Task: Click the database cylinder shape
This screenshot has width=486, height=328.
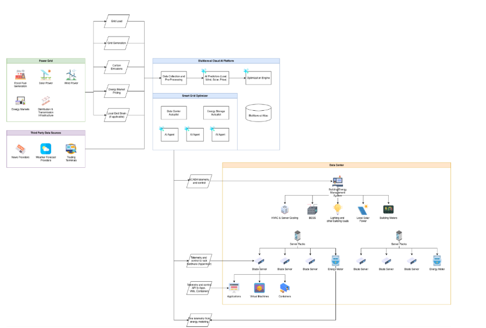Action: (x=258, y=115)
